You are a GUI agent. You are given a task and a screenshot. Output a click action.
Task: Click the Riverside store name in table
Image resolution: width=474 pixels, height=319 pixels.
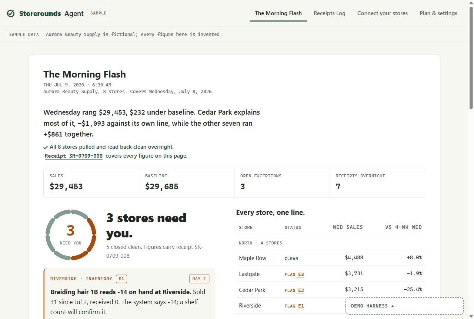coord(250,306)
